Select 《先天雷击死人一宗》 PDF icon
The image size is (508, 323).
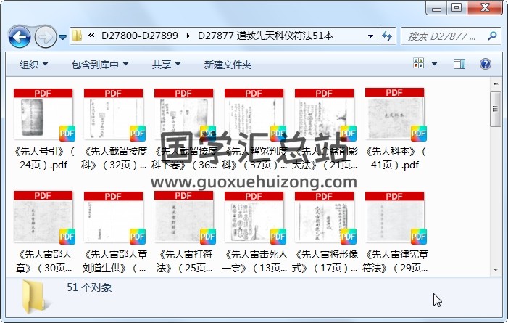click(x=254, y=219)
